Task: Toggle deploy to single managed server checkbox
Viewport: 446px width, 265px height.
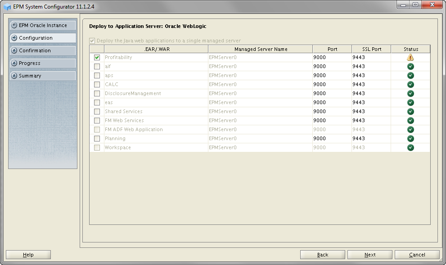Action: 92,41
